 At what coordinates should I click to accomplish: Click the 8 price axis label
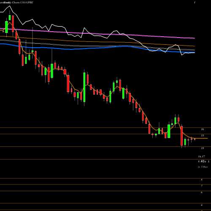point(202,180)
